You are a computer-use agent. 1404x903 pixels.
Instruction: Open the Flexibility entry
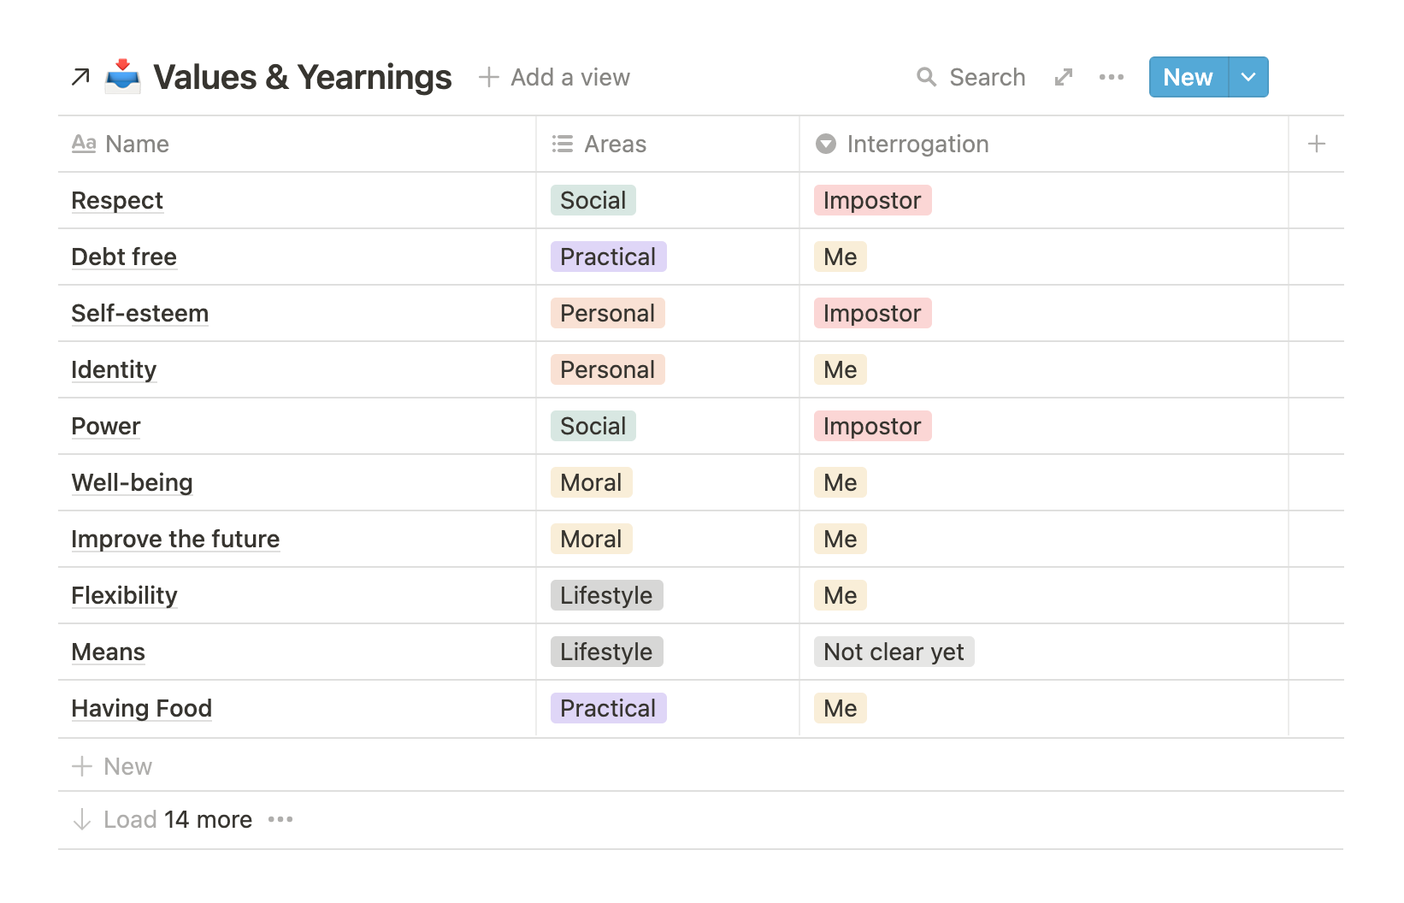125,595
